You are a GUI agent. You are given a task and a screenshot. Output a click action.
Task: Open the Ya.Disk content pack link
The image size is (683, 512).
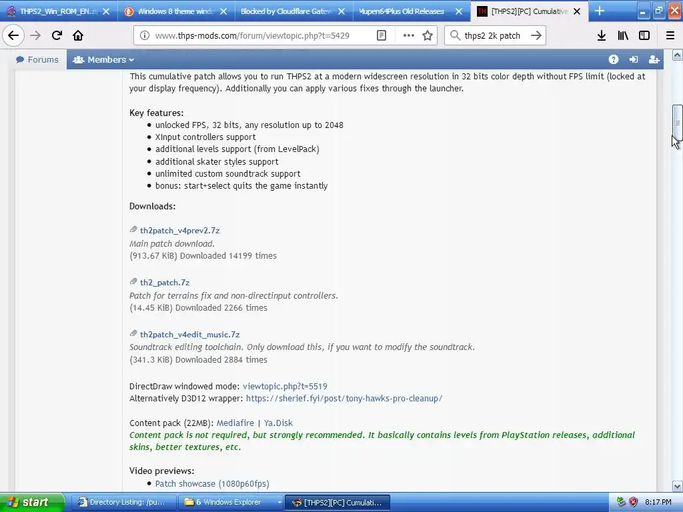click(x=278, y=423)
